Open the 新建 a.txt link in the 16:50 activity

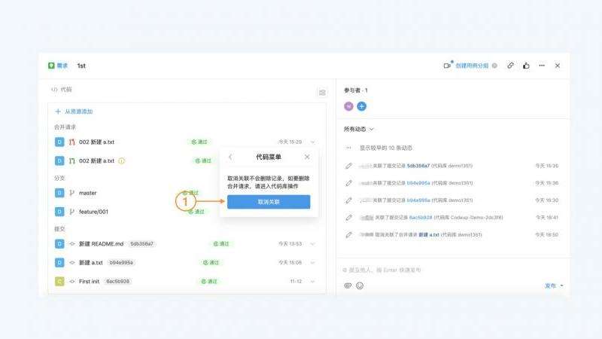429,234
